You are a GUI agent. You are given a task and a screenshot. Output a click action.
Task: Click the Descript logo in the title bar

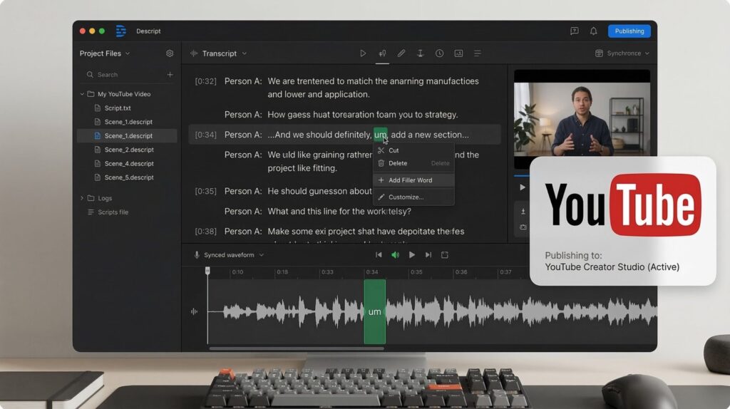click(120, 31)
